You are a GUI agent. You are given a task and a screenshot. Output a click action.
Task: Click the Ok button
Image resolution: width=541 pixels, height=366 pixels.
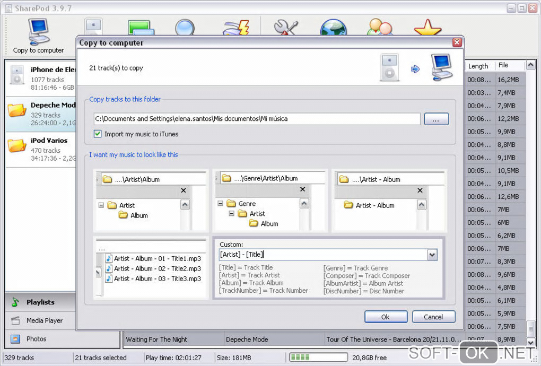pyautogui.click(x=386, y=317)
